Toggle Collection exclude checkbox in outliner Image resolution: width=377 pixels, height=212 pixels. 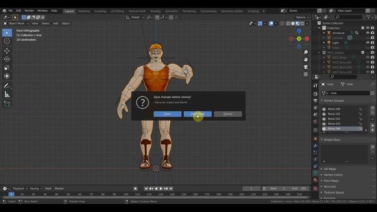(x=363, y=28)
